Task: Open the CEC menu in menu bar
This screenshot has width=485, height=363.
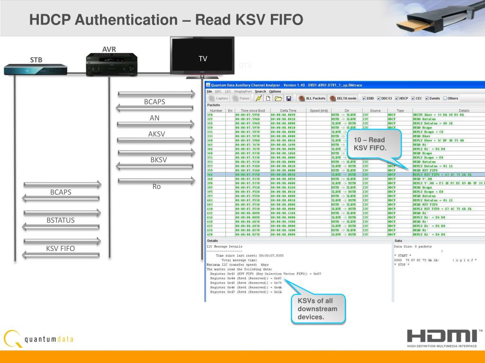Action: [x=228, y=91]
